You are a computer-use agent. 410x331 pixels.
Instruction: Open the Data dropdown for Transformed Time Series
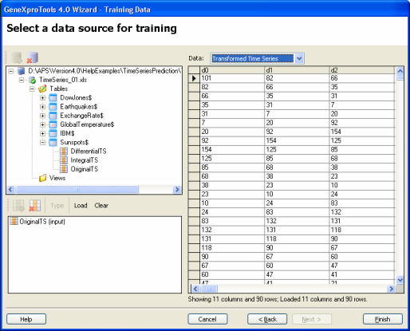point(299,58)
